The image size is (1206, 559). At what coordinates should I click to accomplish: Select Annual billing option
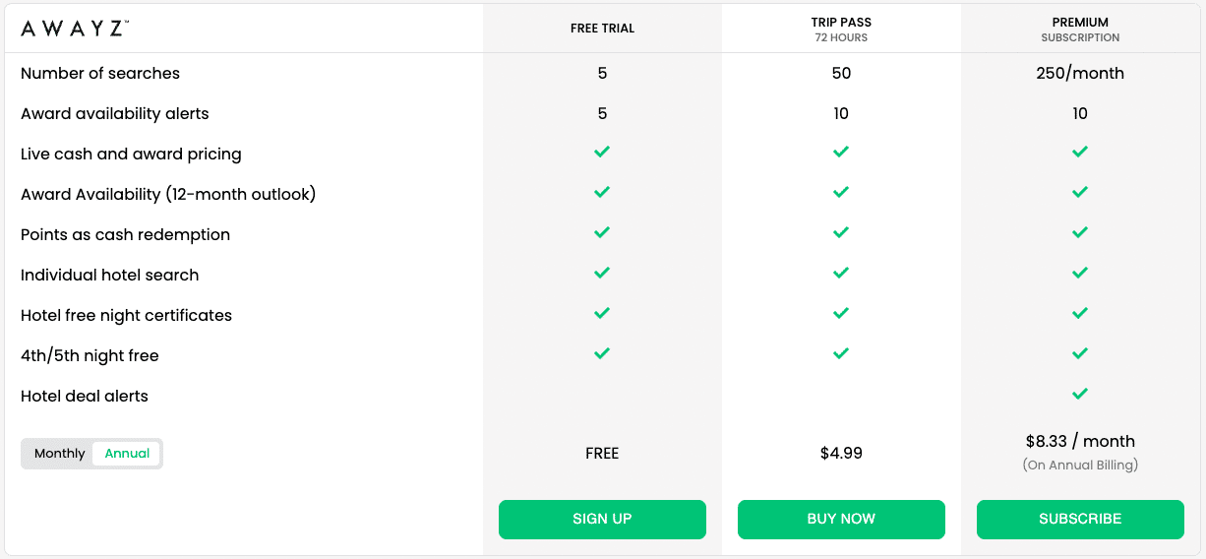click(127, 454)
